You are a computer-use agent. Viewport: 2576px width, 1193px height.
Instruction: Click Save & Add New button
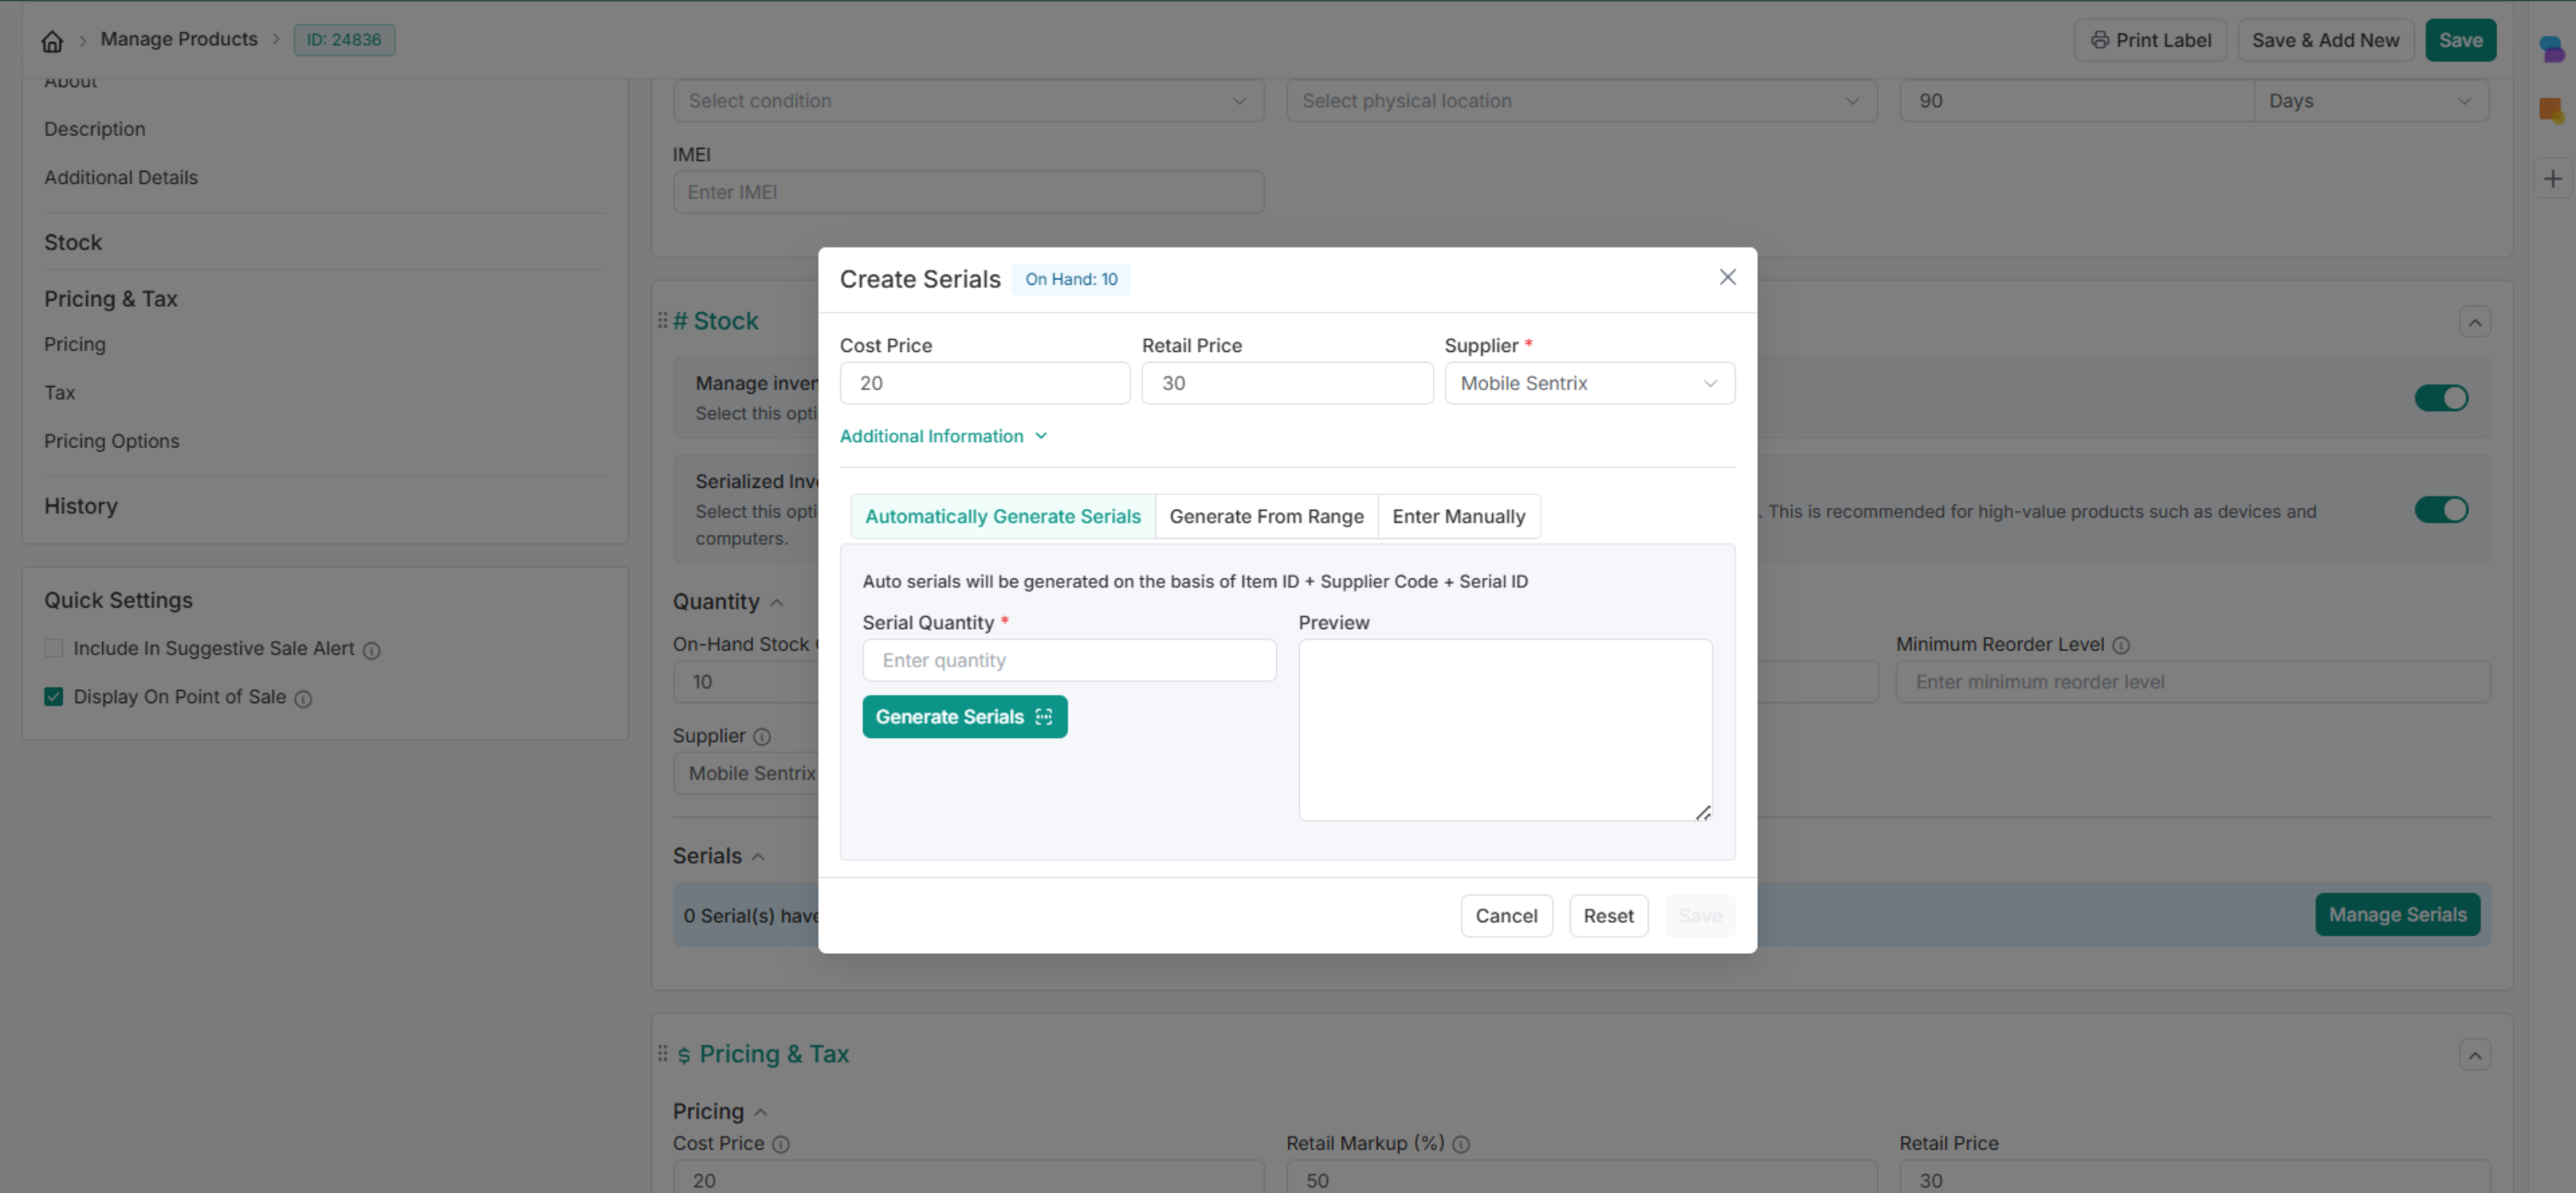click(2325, 40)
